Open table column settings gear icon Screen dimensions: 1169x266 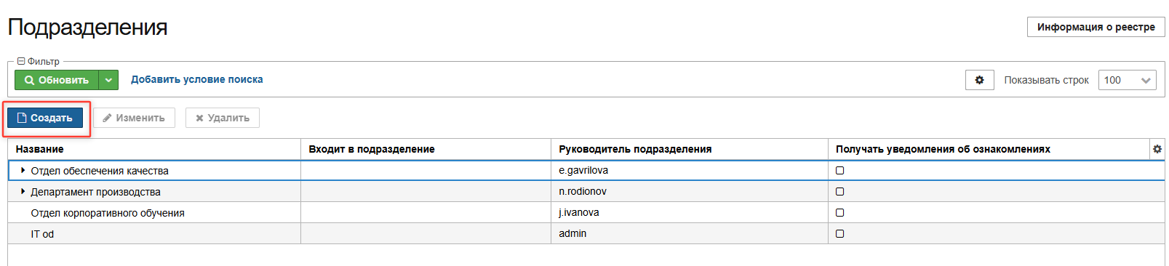1157,149
